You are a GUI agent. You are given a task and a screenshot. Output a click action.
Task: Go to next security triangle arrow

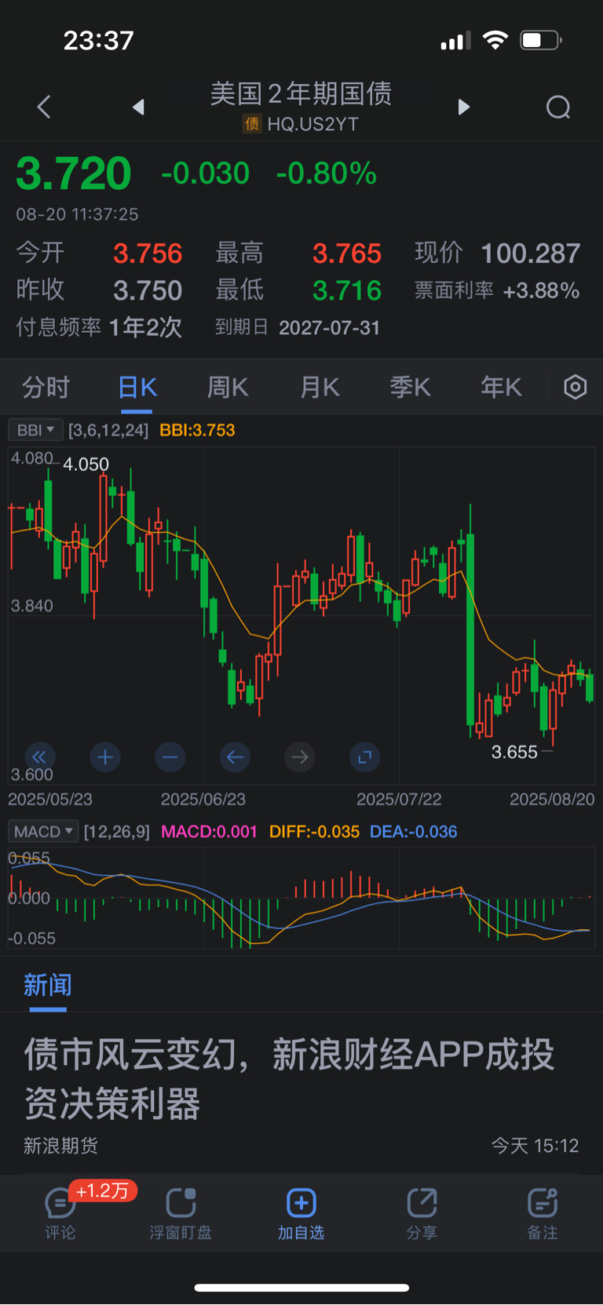click(463, 107)
